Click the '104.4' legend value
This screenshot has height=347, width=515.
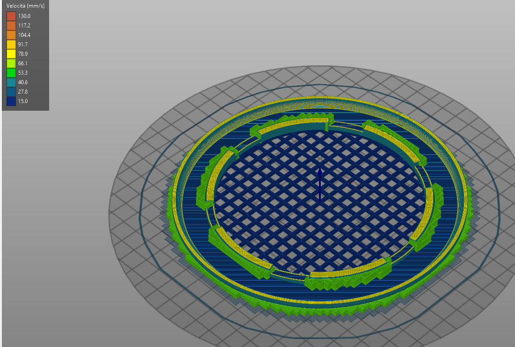24,35
